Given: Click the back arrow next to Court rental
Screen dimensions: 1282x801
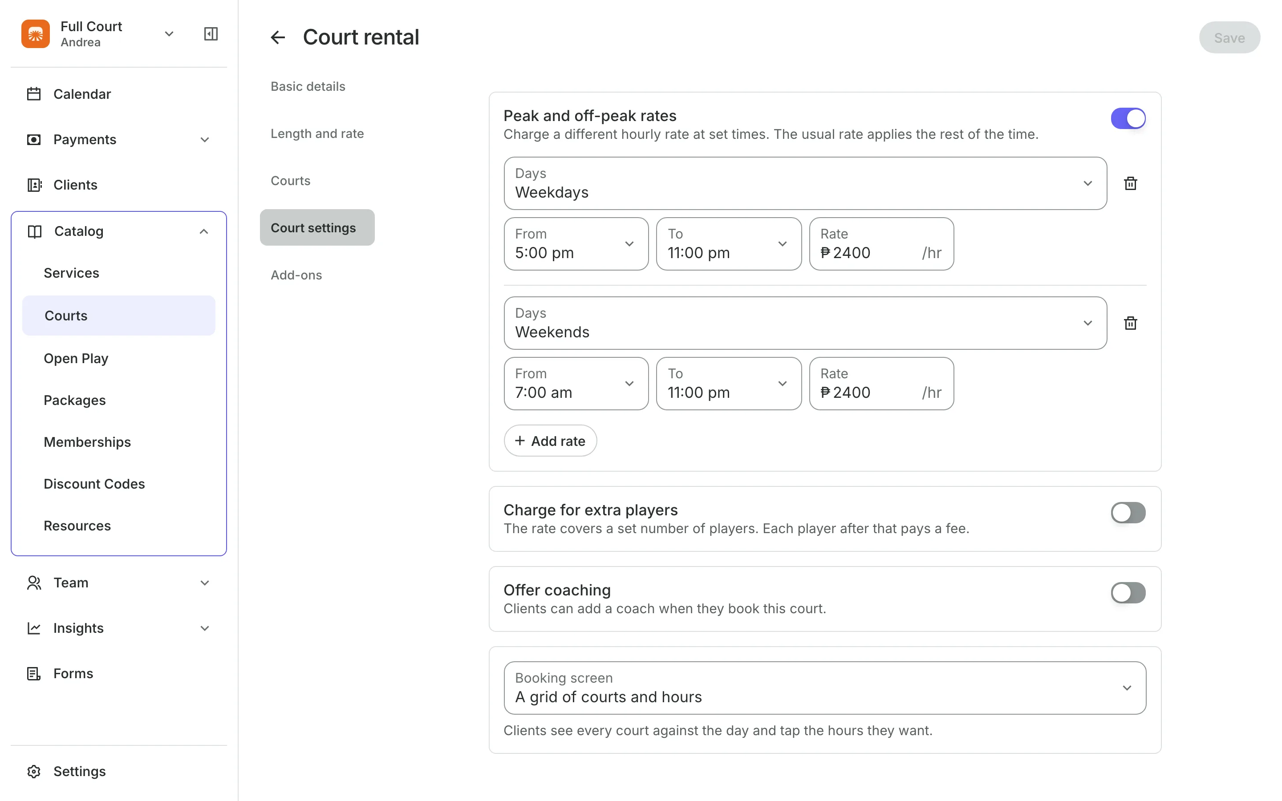Looking at the screenshot, I should (x=278, y=37).
